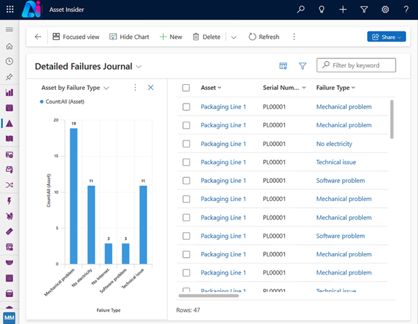This screenshot has width=418, height=324.
Task: Collapse the hamburger site map menu
Action: pos(9,29)
